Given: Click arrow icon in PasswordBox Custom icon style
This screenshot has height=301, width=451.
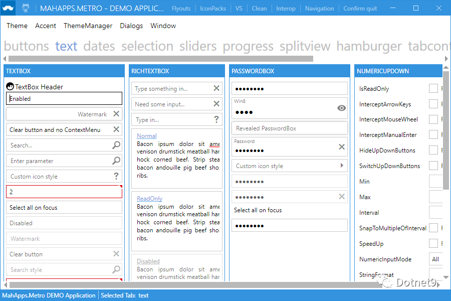Looking at the screenshot, I should pos(342,166).
